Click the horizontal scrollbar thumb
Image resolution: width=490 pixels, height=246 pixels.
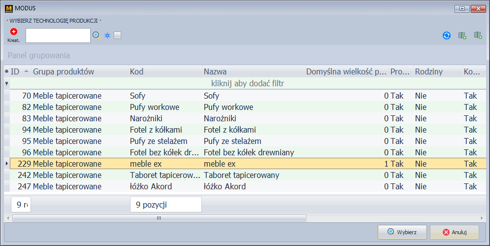[x=159, y=218]
